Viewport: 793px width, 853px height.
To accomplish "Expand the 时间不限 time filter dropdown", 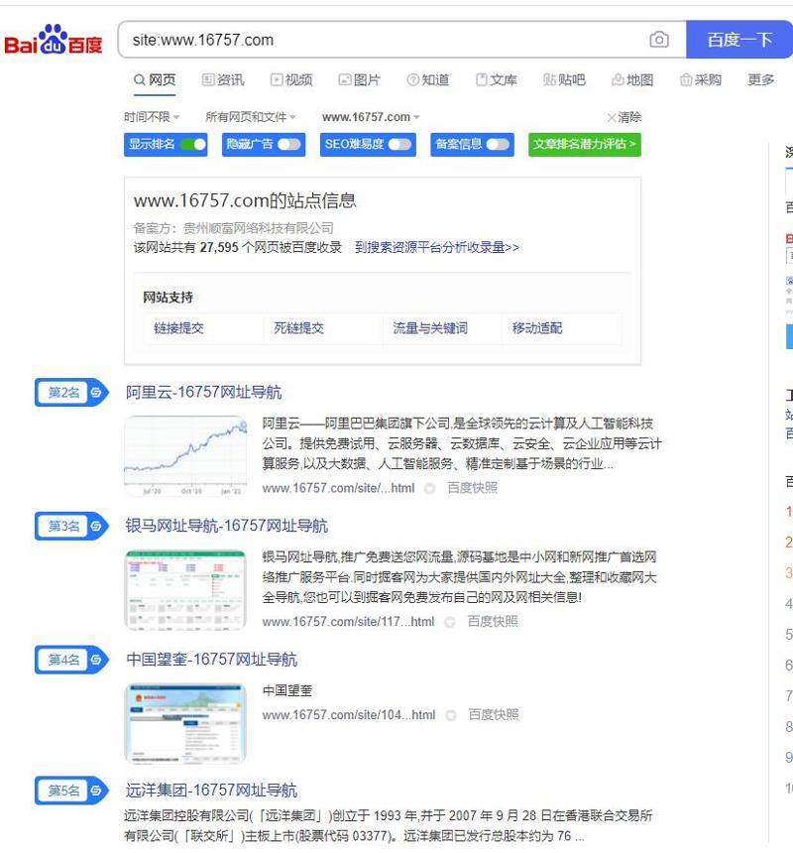I will [x=152, y=117].
